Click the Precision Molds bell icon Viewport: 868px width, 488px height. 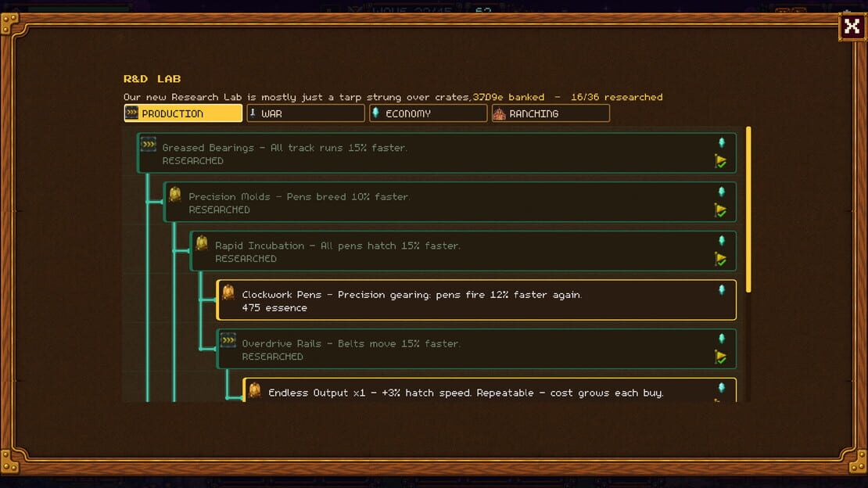pyautogui.click(x=175, y=193)
